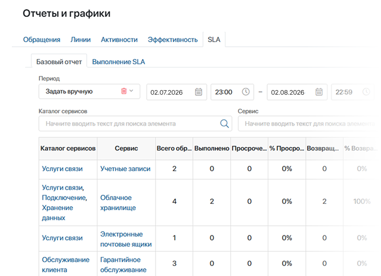
Task: Open the Активности tab
Action: point(119,39)
